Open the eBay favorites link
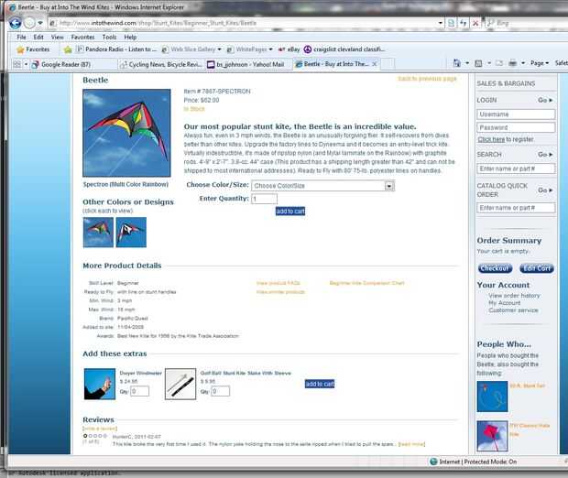Screen dimensions: 568x478 tap(289, 49)
